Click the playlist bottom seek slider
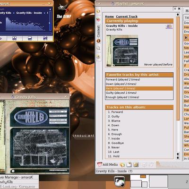This screenshot has height=189, width=189. (172, 165)
